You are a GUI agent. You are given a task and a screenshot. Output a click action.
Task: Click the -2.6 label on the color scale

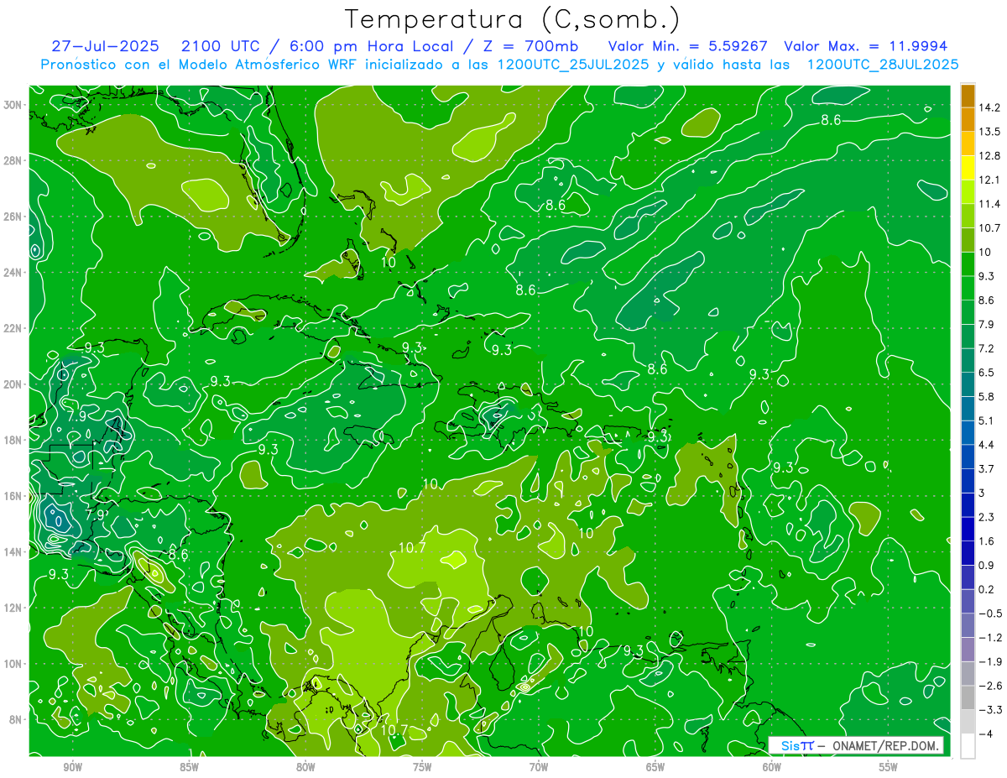click(x=990, y=686)
